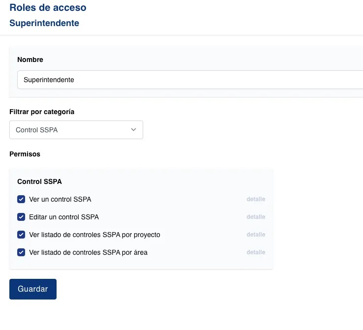Click the chevron arrow in the category dropdown
This screenshot has height=330, width=363.
(x=133, y=130)
